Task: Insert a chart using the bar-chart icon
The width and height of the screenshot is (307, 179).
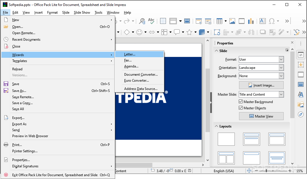Action: (x=251, y=21)
